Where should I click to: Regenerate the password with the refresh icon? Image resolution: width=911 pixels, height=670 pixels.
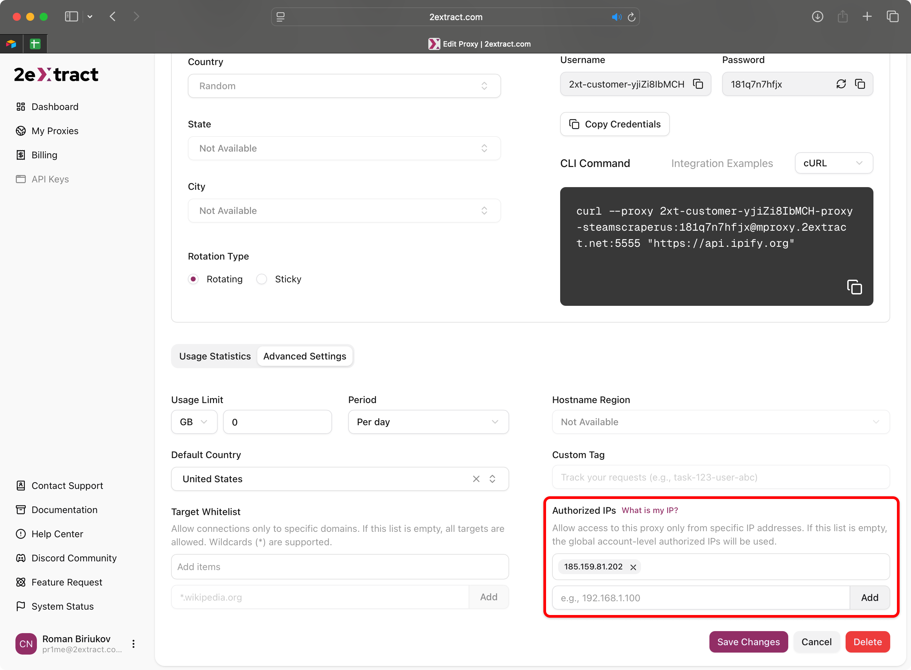tap(841, 84)
